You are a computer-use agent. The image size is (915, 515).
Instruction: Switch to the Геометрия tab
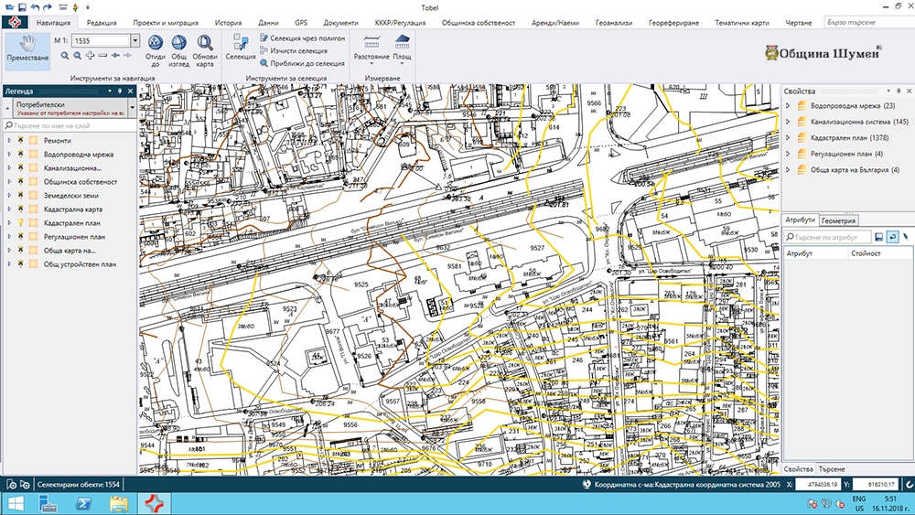(838, 220)
